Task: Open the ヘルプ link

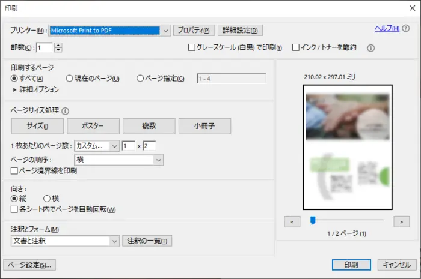Action: click(x=387, y=28)
